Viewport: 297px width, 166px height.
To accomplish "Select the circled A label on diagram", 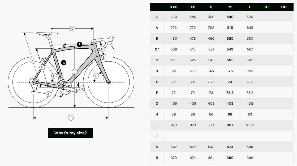I will (x=32, y=61).
